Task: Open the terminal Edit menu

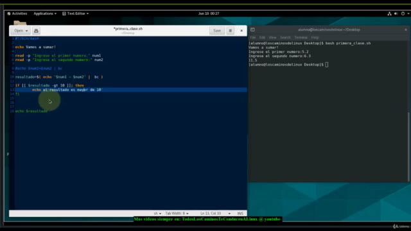Action: point(262,37)
